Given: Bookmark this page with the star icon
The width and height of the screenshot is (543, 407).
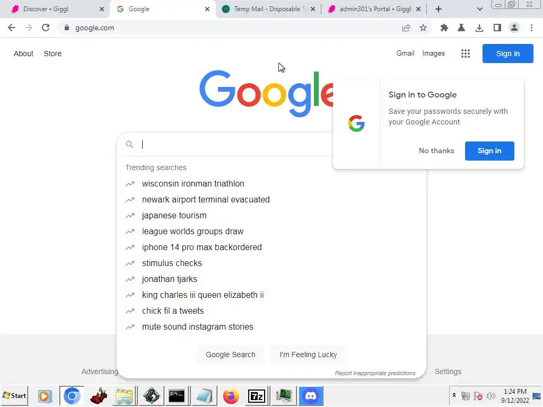Looking at the screenshot, I should (423, 28).
